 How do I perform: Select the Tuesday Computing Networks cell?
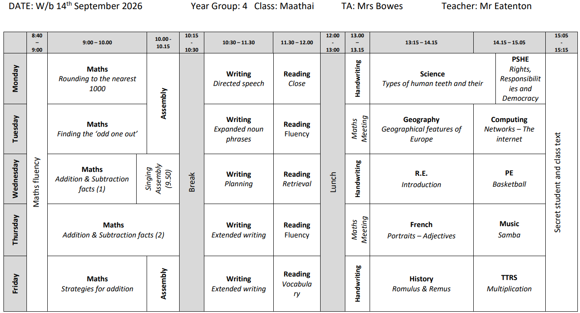tap(509, 129)
